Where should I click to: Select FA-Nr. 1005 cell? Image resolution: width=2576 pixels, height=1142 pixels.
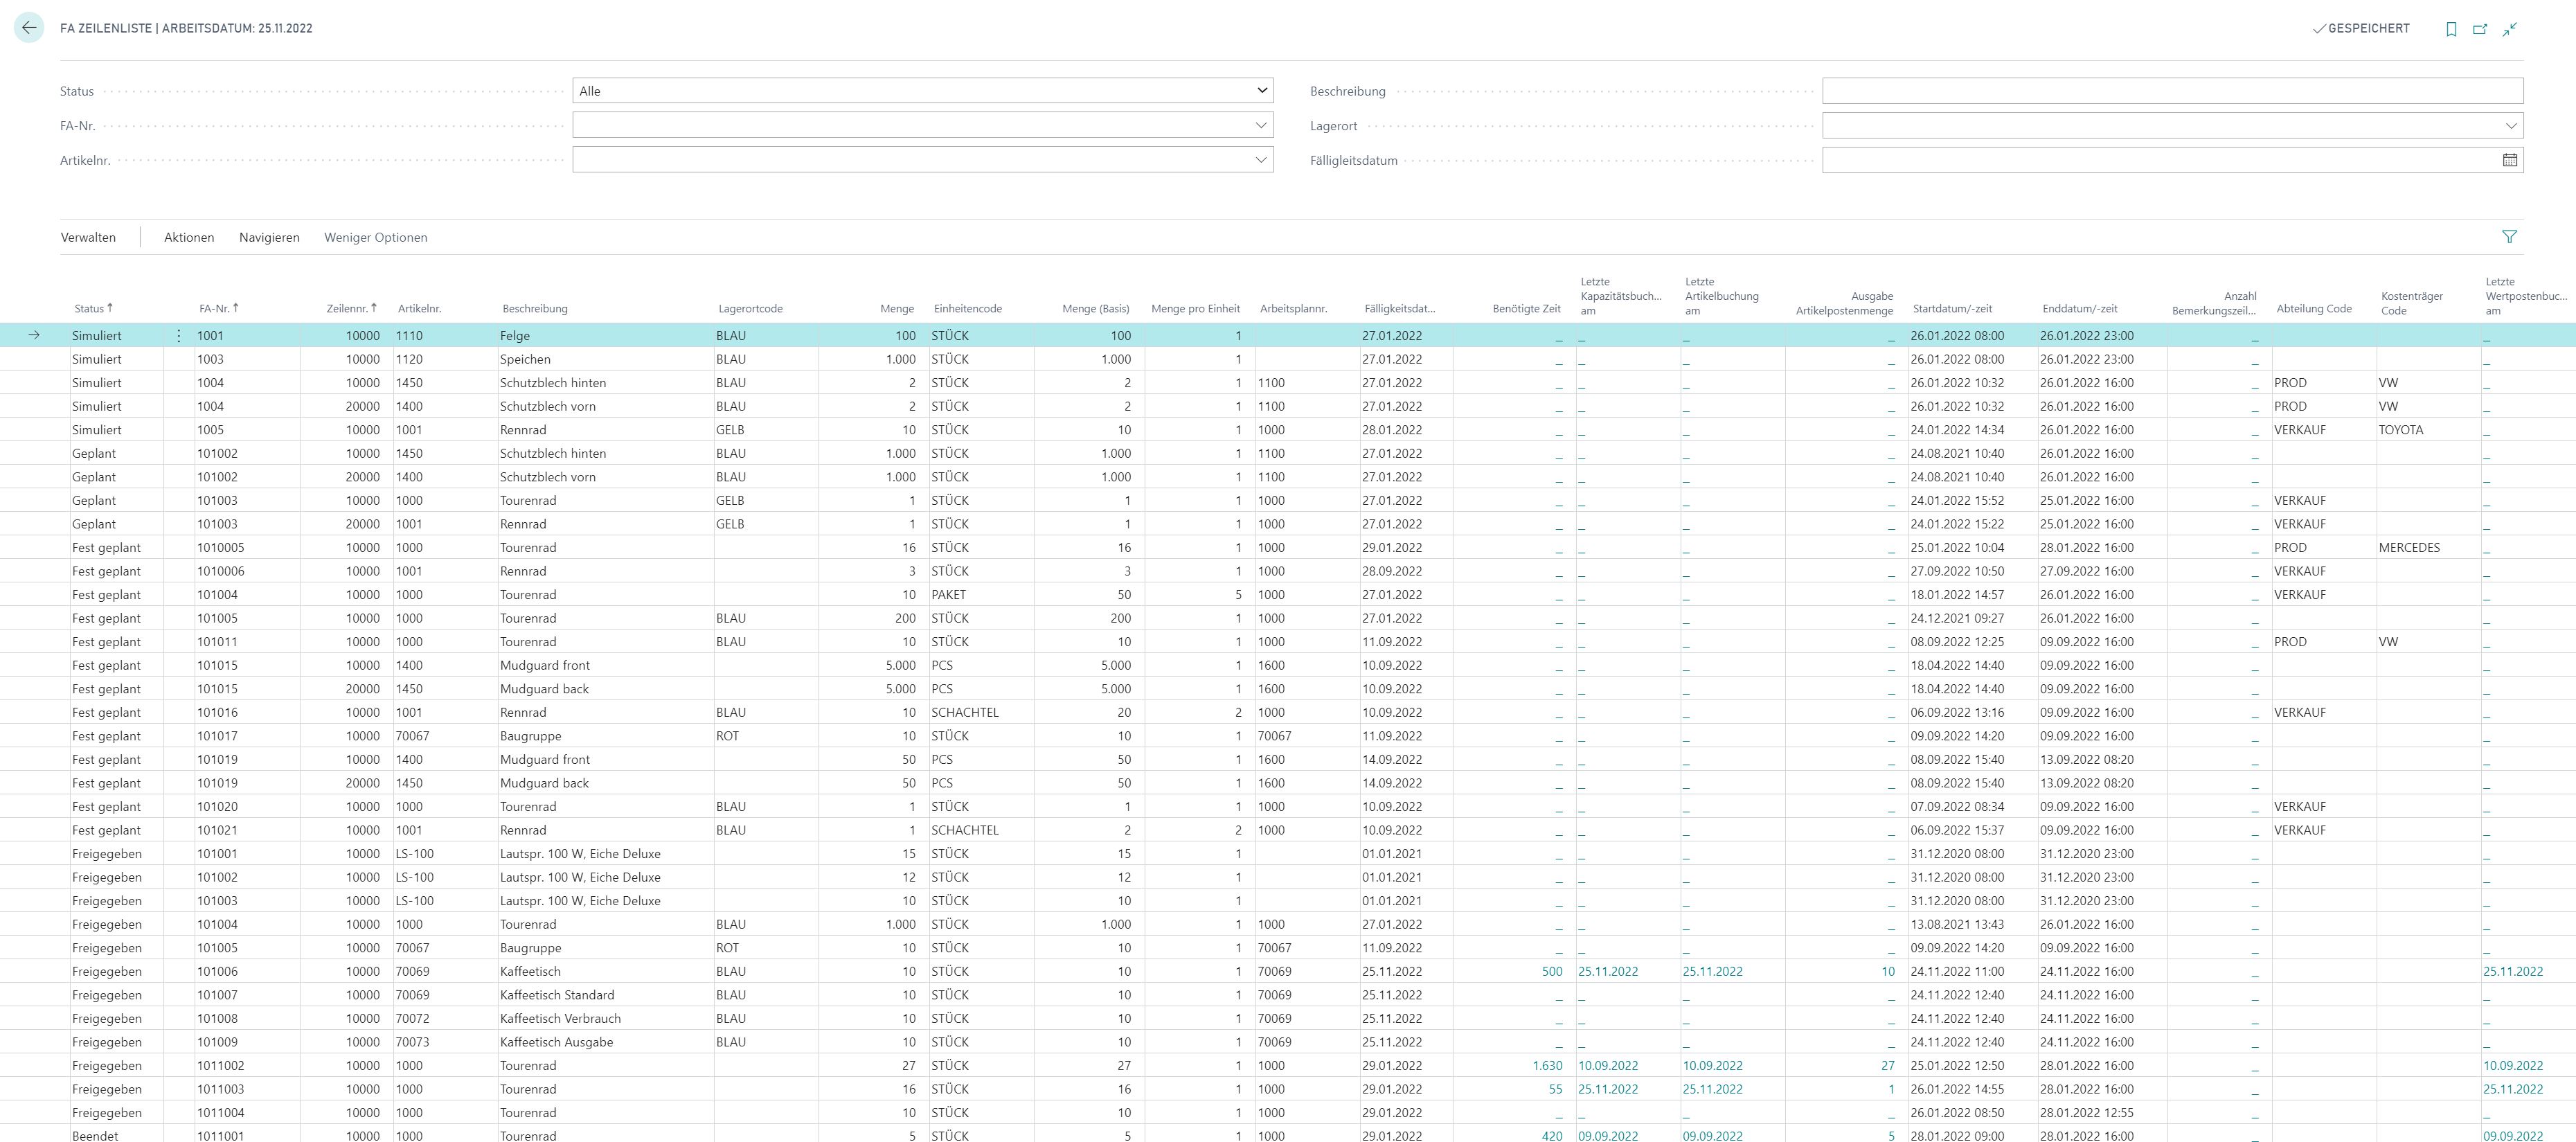coord(246,430)
